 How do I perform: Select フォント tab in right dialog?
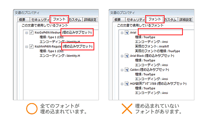click(x=155, y=19)
